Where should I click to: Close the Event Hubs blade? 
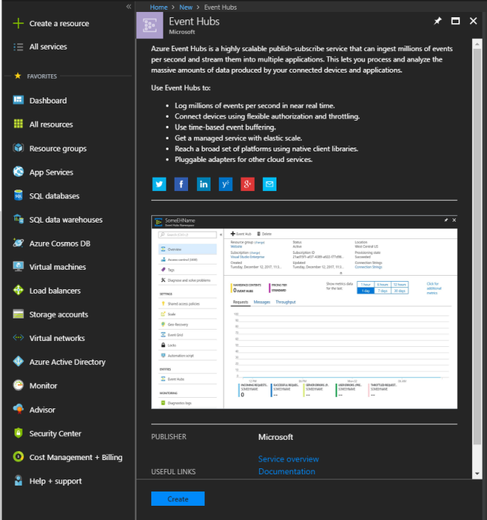pyautogui.click(x=474, y=21)
